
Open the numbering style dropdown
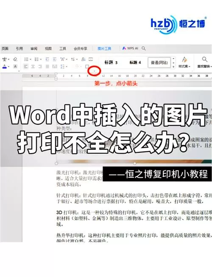point(41,59)
